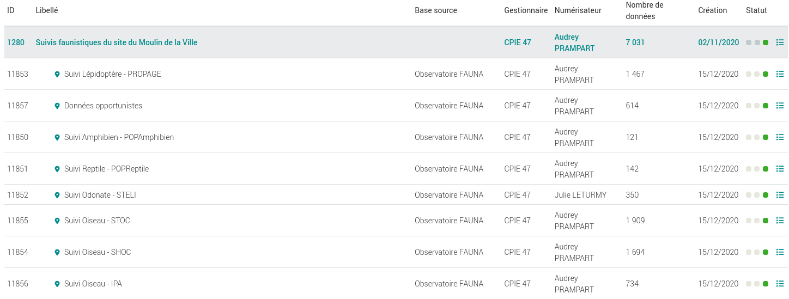Sort by the Libellé column header
Image resolution: width=789 pixels, height=299 pixels.
(47, 10)
